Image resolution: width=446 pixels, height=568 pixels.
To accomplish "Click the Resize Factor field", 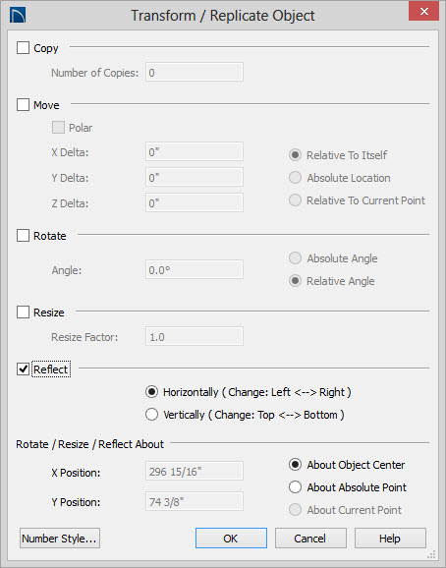I will (x=195, y=336).
